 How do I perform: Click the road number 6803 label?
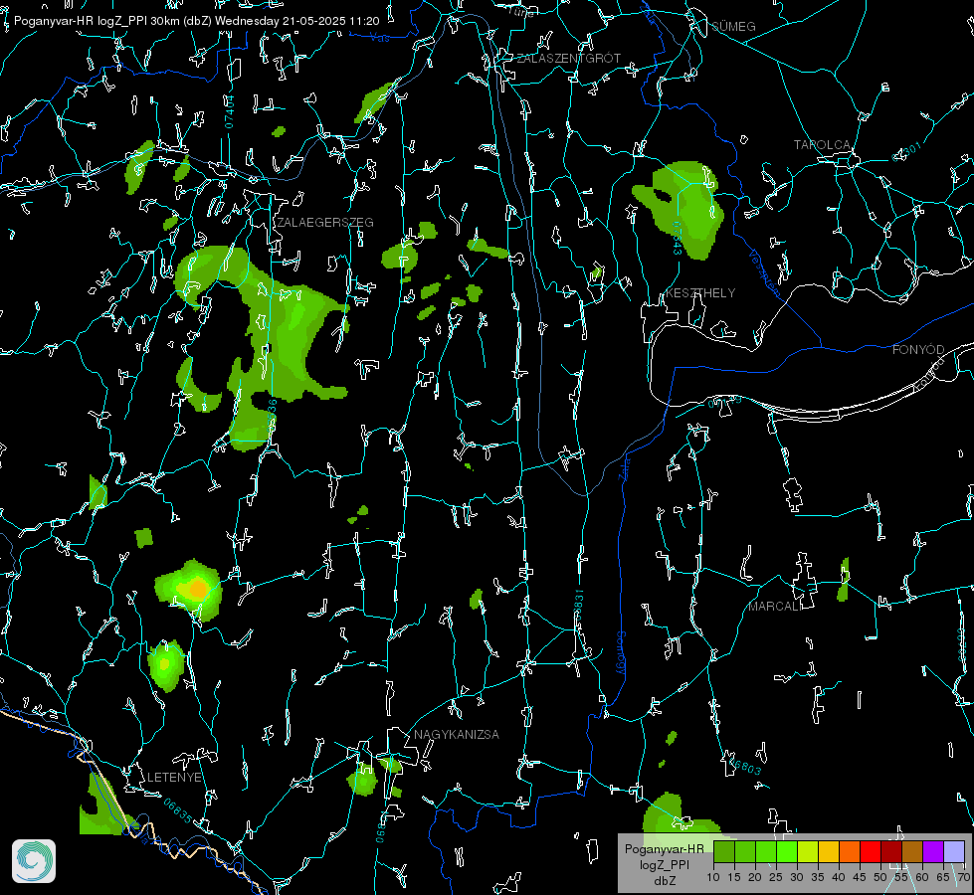click(x=744, y=767)
